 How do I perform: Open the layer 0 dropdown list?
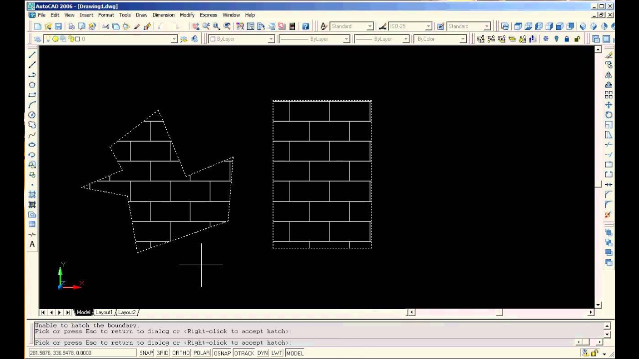click(x=174, y=39)
